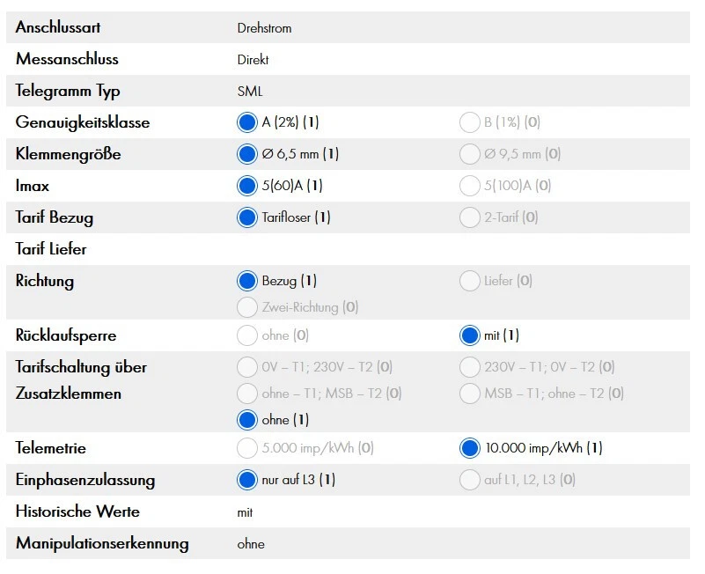Image resolution: width=705 pixels, height=574 pixels.
Task: Select ohne – T1; MSB – T2 option
Action: coord(246,394)
